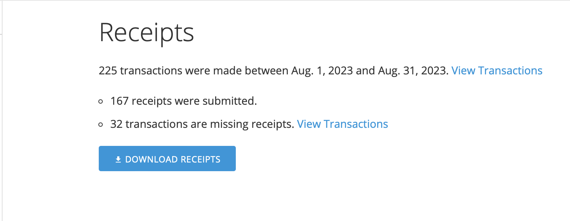Click the hollow dot before '32 transactions are missing receipts'
570x221 pixels.
click(x=100, y=125)
